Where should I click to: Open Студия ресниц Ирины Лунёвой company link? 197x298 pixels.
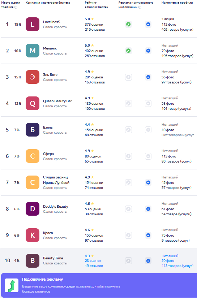pos(56,180)
